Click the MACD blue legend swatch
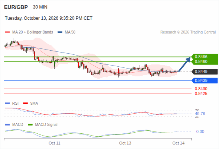Viewport: 219px width, 149px height. coord(7,125)
